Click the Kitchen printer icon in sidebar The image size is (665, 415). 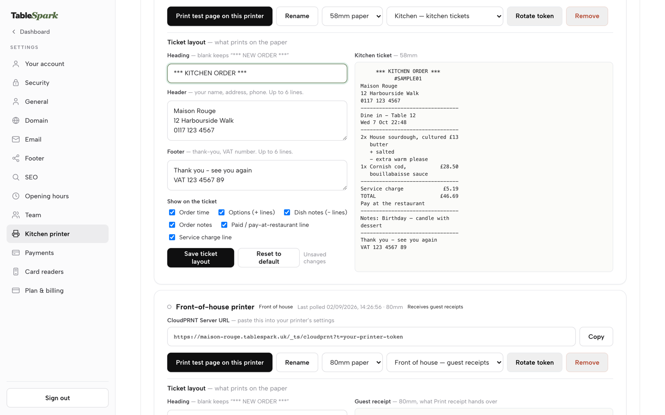pos(16,234)
